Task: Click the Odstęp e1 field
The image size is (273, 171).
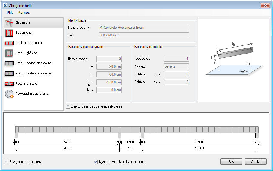Action: 176,82
